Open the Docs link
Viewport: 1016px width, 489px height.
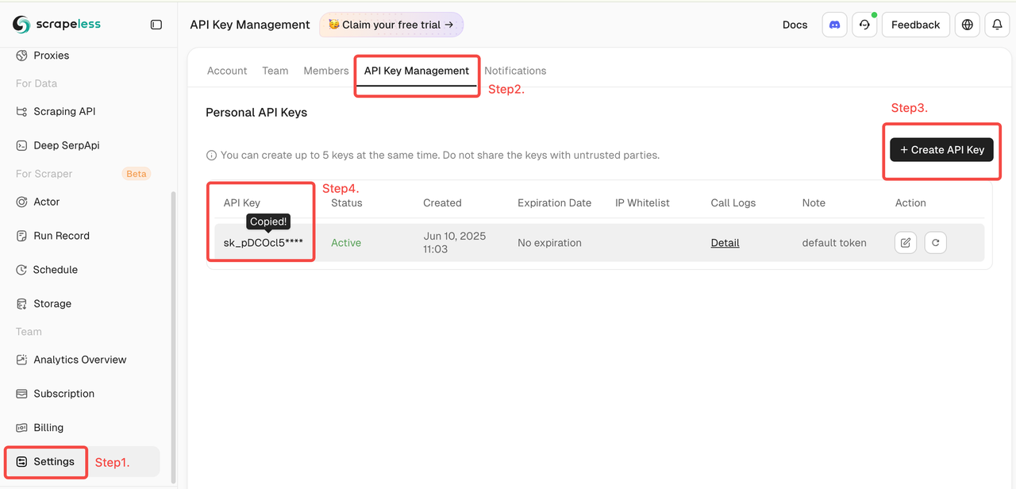tap(795, 25)
